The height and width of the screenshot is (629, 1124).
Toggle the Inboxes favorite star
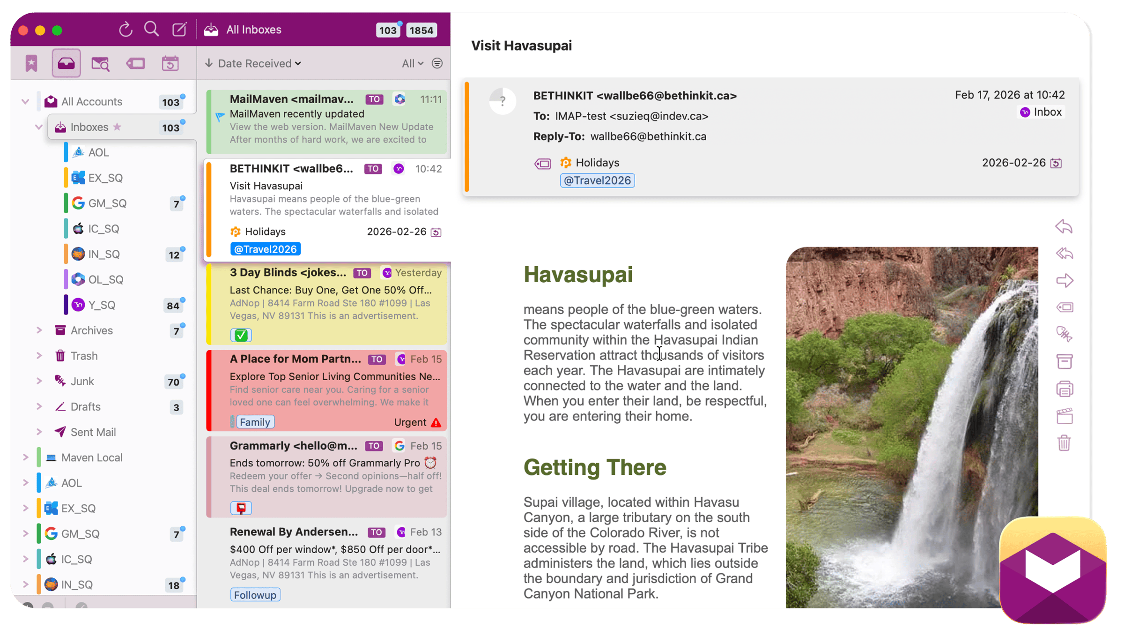pyautogui.click(x=117, y=127)
